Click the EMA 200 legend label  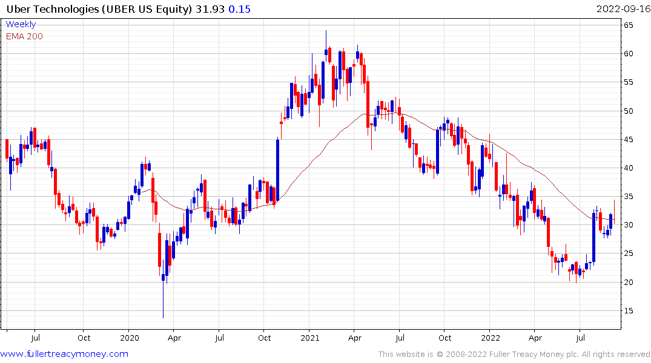coord(24,36)
